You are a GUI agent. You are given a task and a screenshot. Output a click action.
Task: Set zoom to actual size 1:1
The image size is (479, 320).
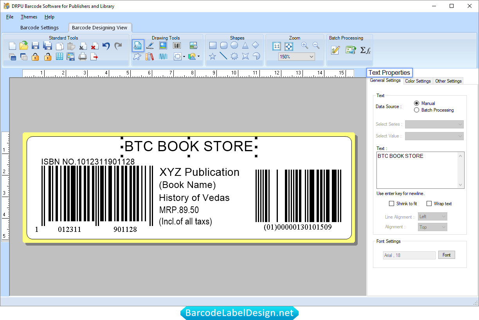277,46
